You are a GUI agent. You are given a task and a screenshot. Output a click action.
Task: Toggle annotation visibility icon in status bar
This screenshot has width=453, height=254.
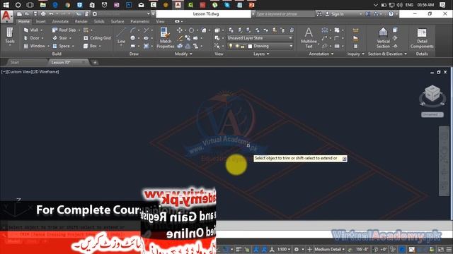[x=256, y=249]
